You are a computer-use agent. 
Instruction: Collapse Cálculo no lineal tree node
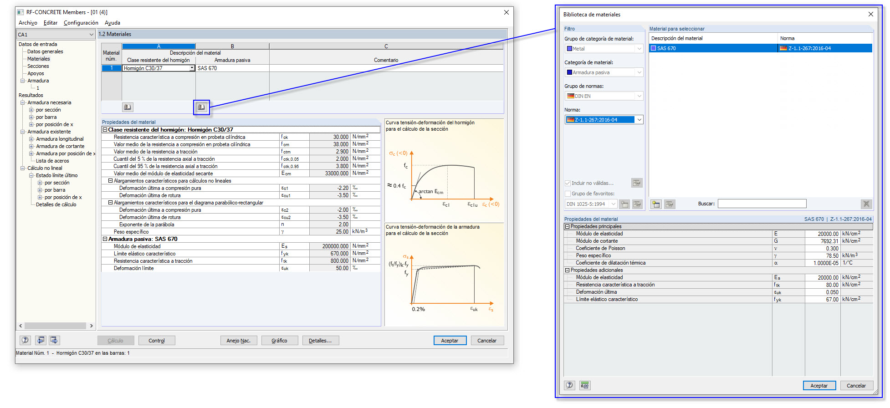pyautogui.click(x=22, y=168)
